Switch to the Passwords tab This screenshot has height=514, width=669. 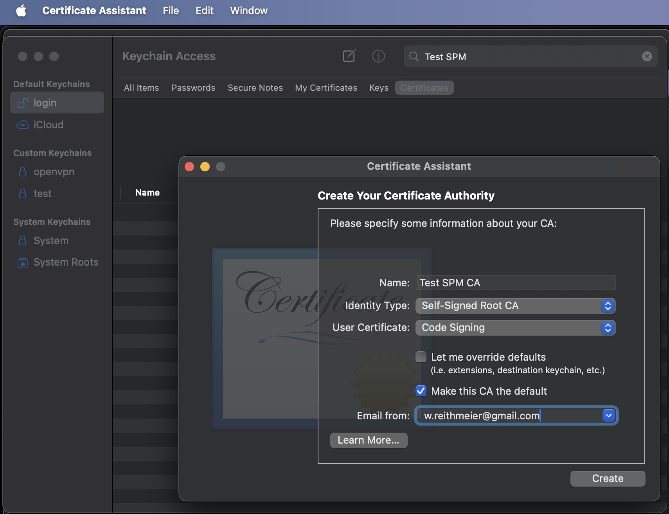(x=193, y=88)
